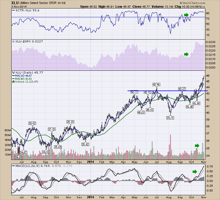220x200 pixels.
Task: Click the 0.75 label on MACD axis
Action: pos(210,167)
